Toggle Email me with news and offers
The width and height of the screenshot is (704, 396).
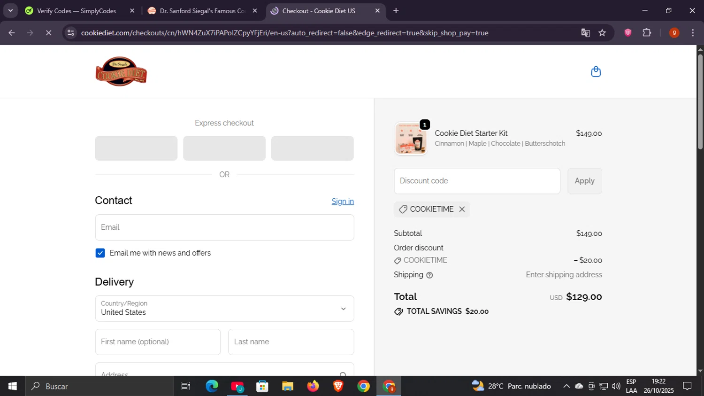pyautogui.click(x=100, y=253)
